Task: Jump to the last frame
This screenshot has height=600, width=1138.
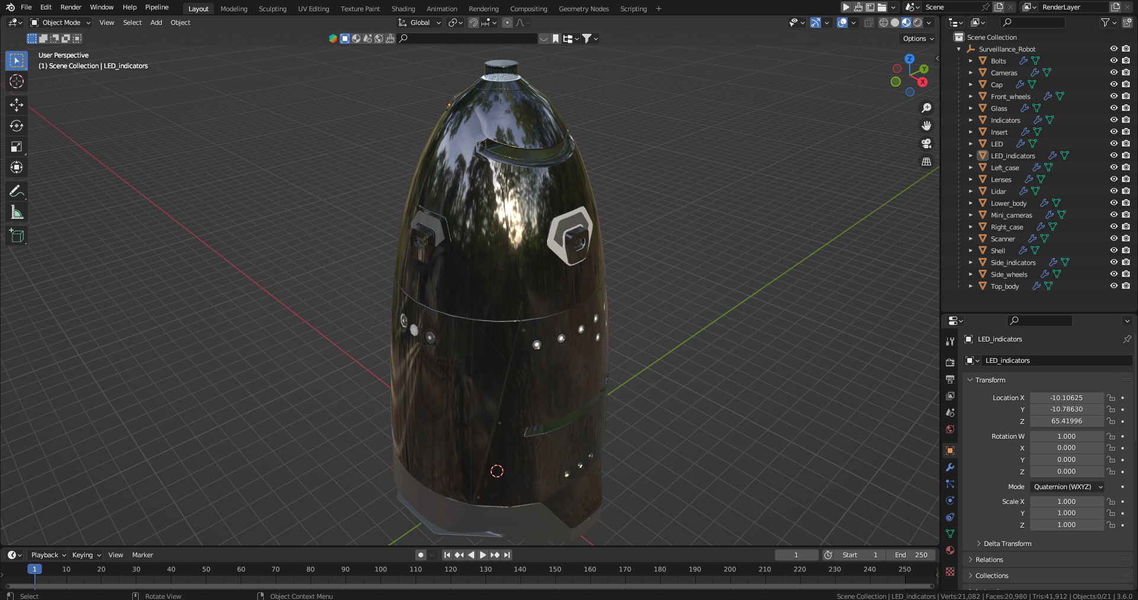Action: (507, 555)
